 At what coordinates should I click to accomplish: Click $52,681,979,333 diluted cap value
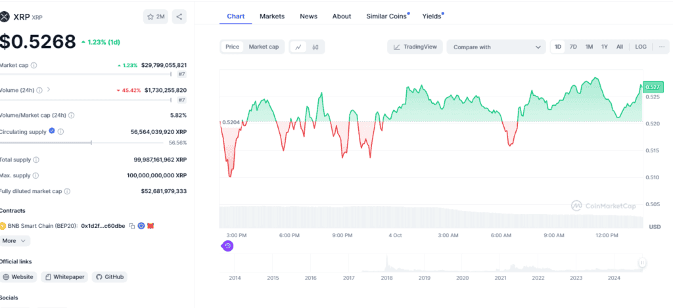[164, 191]
